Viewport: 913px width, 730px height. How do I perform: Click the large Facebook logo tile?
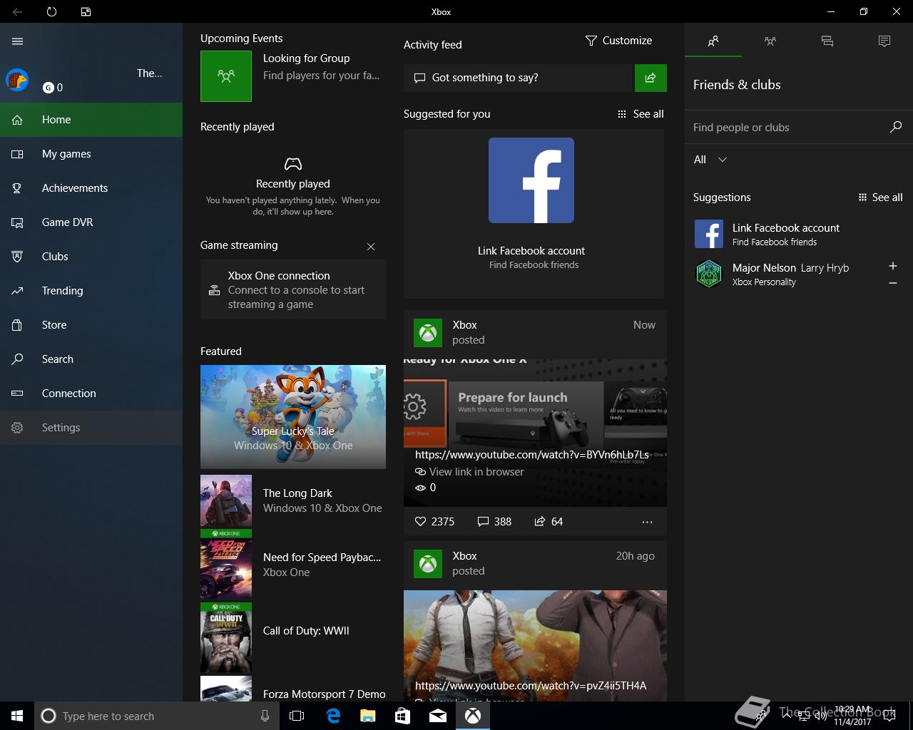click(531, 180)
